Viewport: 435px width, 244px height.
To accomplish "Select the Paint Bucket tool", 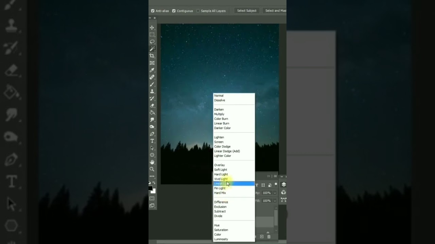I will [x=152, y=113].
